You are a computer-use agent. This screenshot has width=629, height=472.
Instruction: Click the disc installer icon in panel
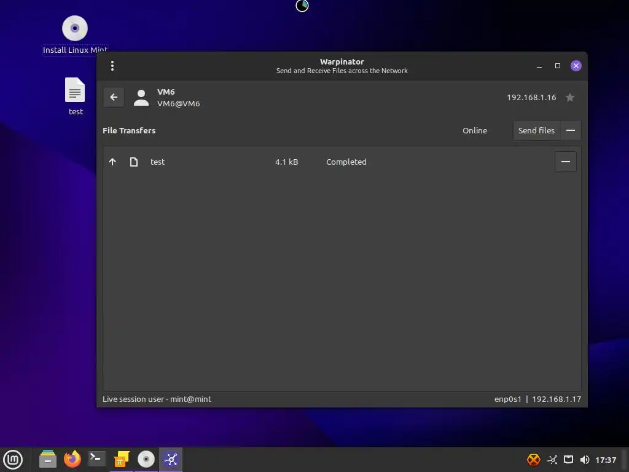[146, 459]
